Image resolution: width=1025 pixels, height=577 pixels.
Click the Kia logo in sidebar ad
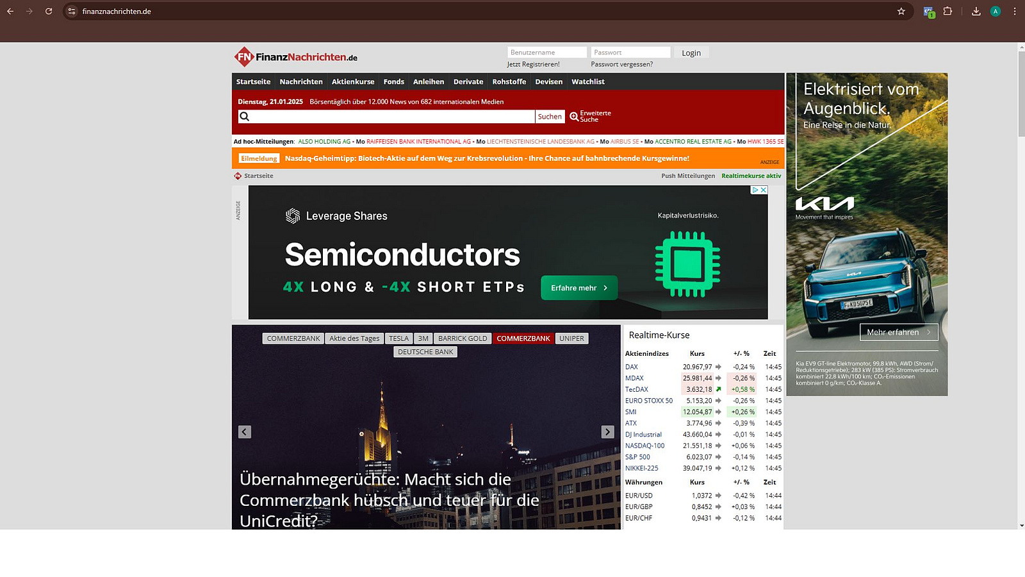pyautogui.click(x=824, y=204)
